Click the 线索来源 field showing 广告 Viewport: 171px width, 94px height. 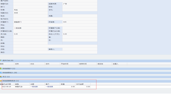click(80, 4)
